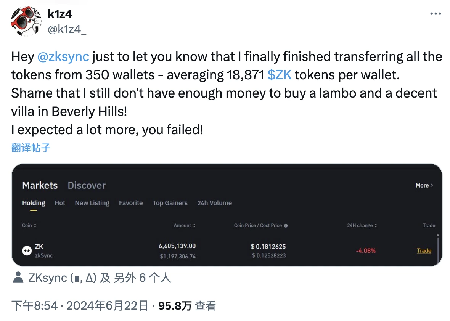Click the ZK coin logo in the table

pos(27,250)
